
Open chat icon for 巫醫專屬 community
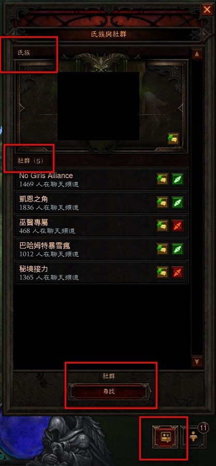(163, 226)
